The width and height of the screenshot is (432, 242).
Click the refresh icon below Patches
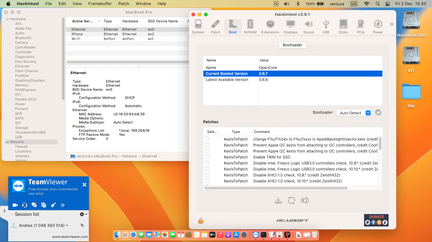(x=292, y=200)
